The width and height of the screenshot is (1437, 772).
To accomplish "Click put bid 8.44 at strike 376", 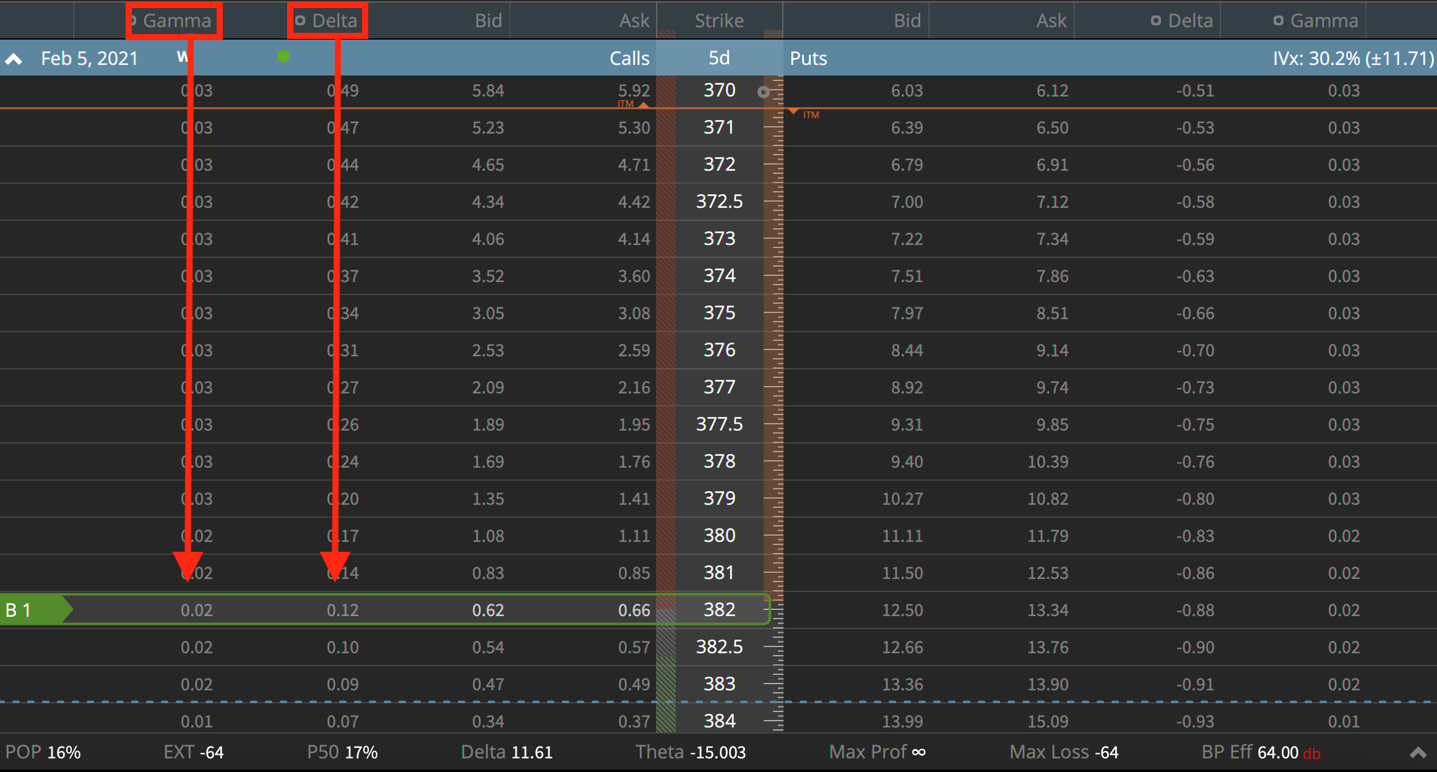I will pos(907,351).
